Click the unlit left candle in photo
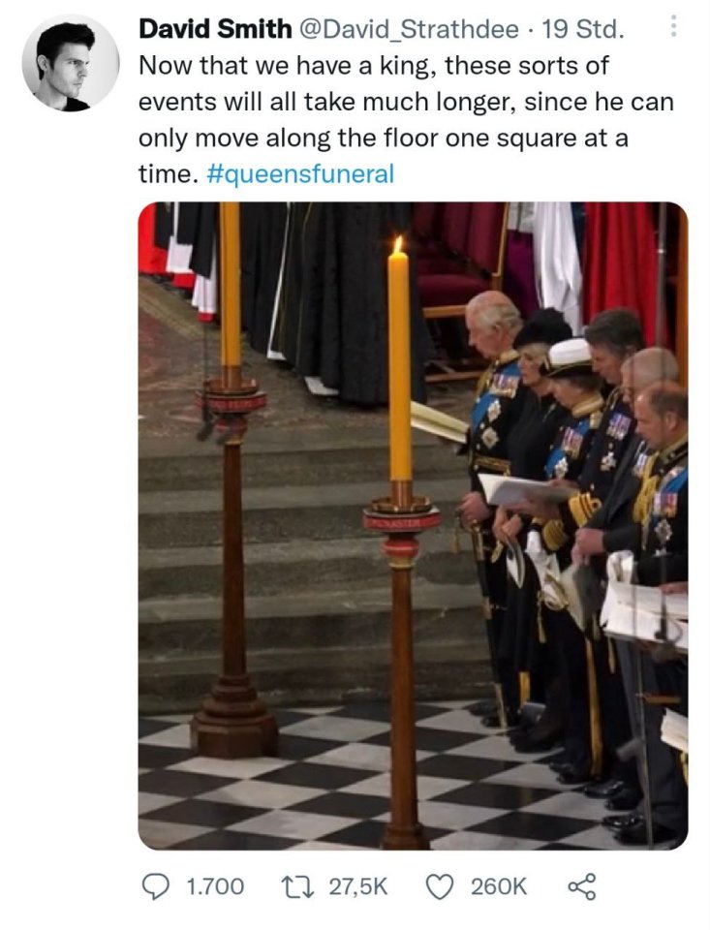Screen dimensions: 710x930 tap(231, 284)
